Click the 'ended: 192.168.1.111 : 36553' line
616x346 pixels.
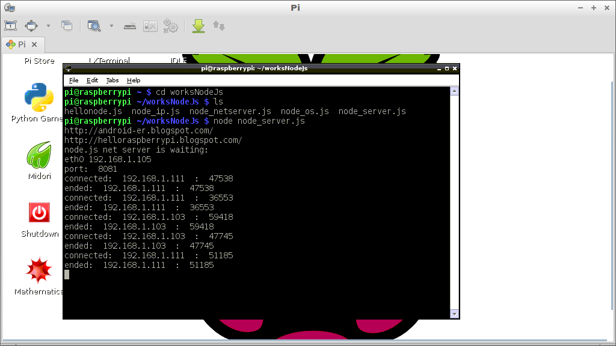tap(139, 207)
